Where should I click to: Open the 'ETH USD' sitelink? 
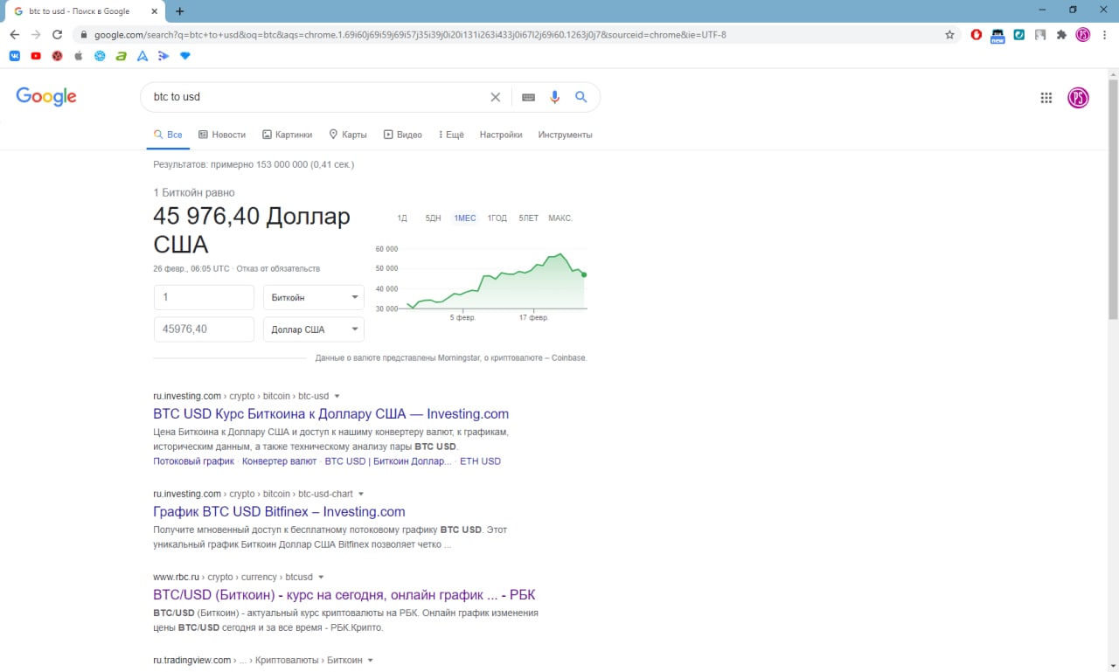480,461
